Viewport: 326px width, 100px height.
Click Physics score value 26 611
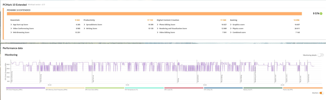(x=297, y=28)
